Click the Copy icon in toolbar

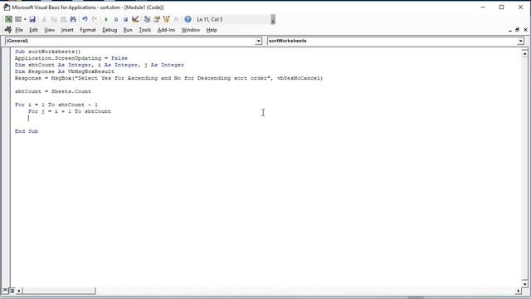53,19
